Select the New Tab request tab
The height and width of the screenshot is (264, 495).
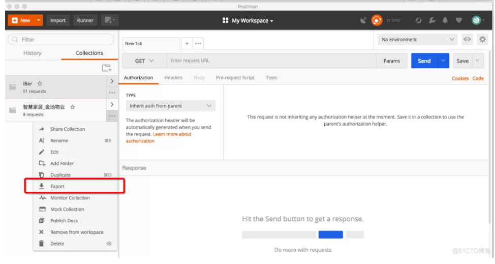pyautogui.click(x=150, y=43)
